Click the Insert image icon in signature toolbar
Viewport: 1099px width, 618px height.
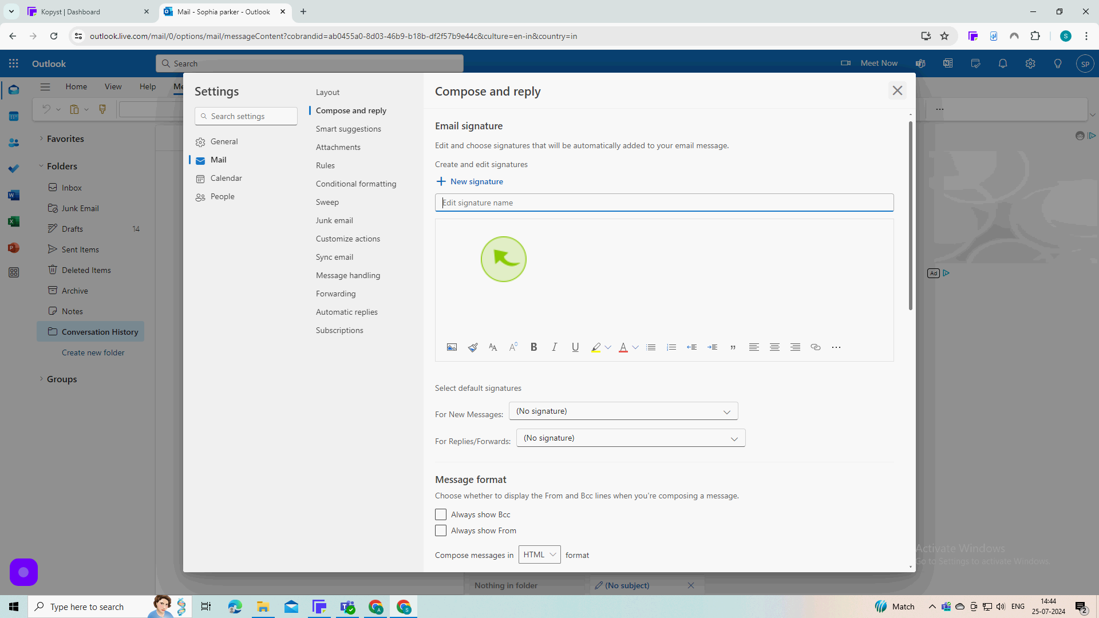click(452, 347)
